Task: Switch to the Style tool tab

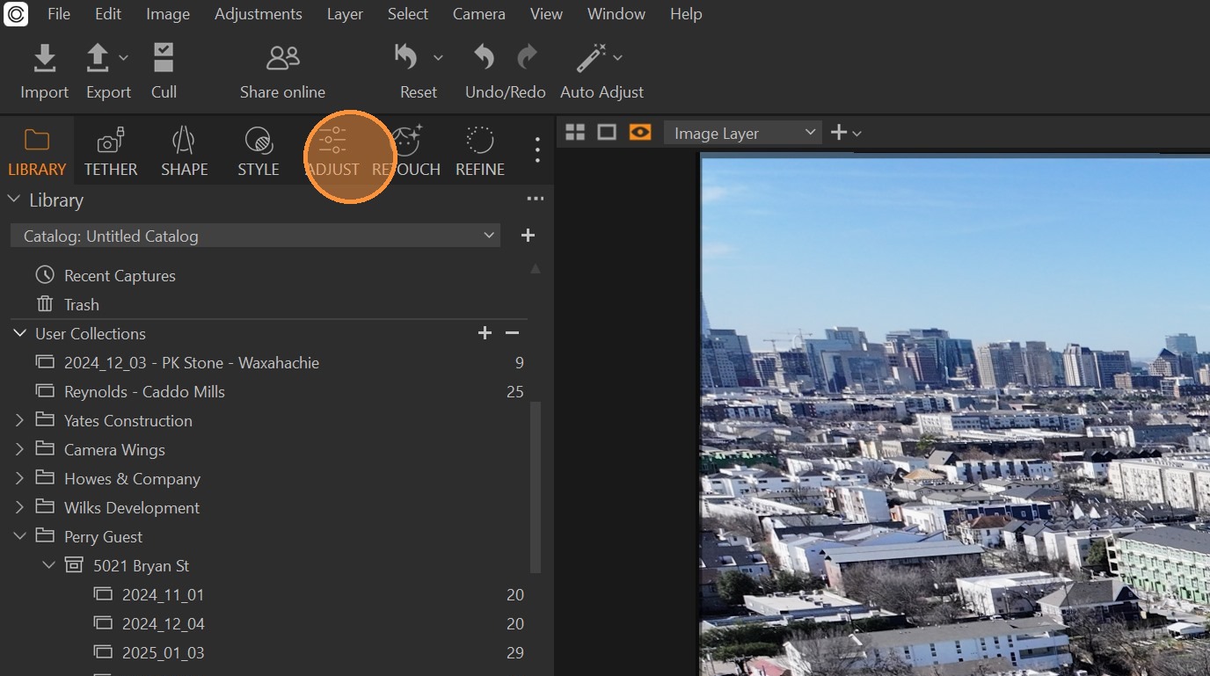Action: (259, 151)
